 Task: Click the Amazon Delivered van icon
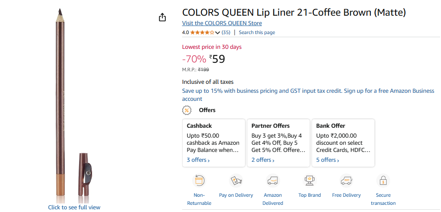[x=273, y=181]
